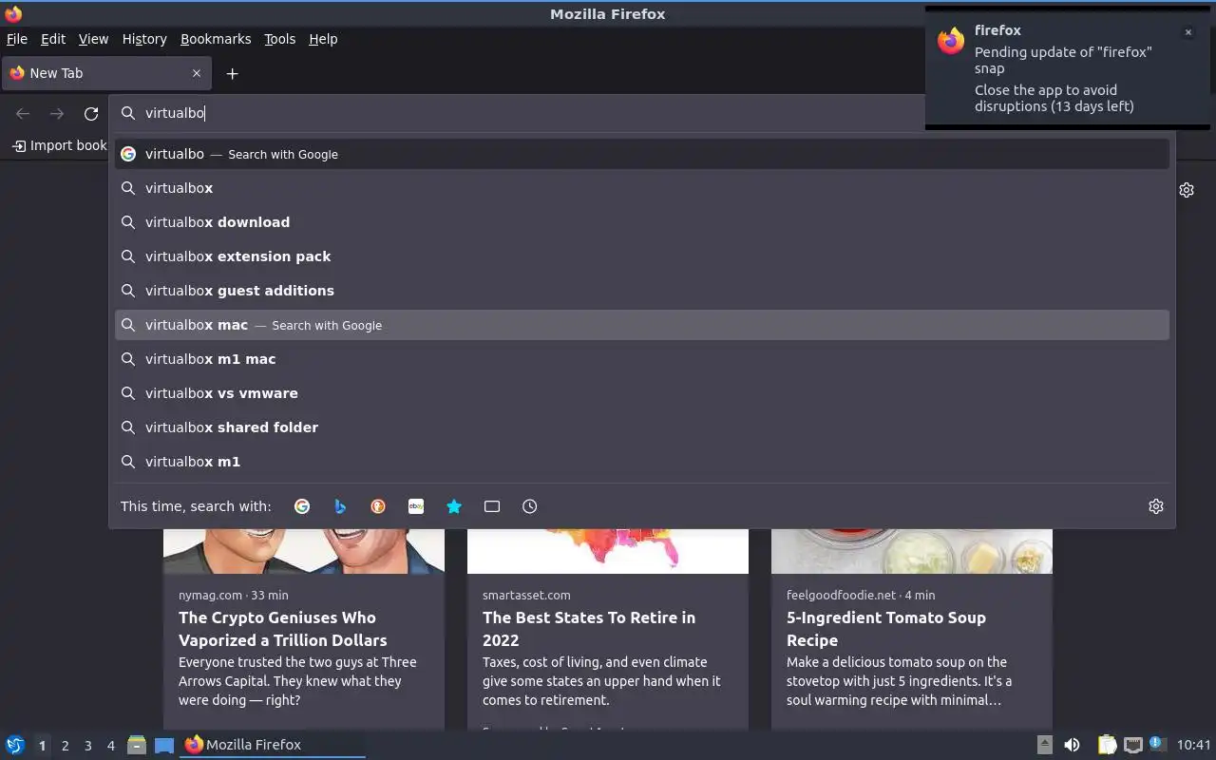Viewport: 1216px width, 760px height.
Task: Click the 10:41 clock in taskbar
Action: point(1193,745)
